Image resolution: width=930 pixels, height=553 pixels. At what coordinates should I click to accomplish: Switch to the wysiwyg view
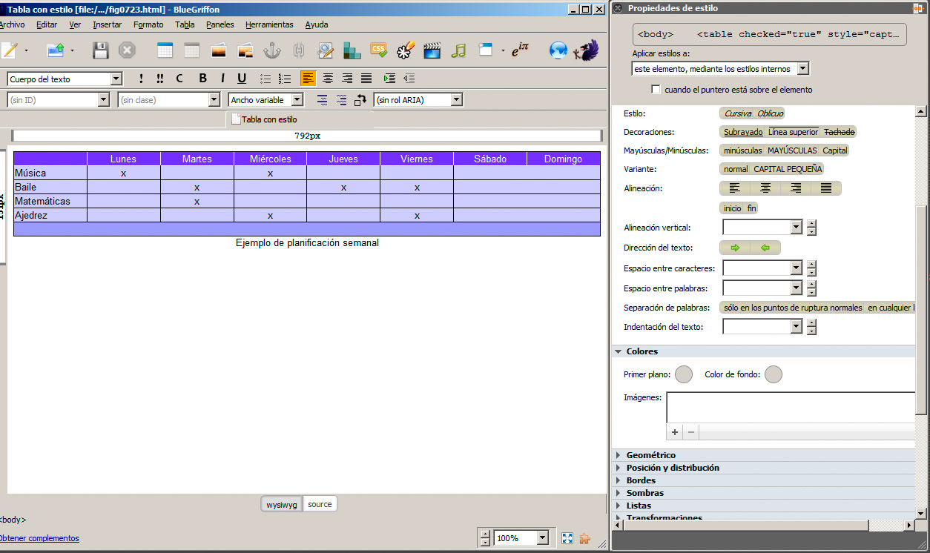(x=282, y=504)
